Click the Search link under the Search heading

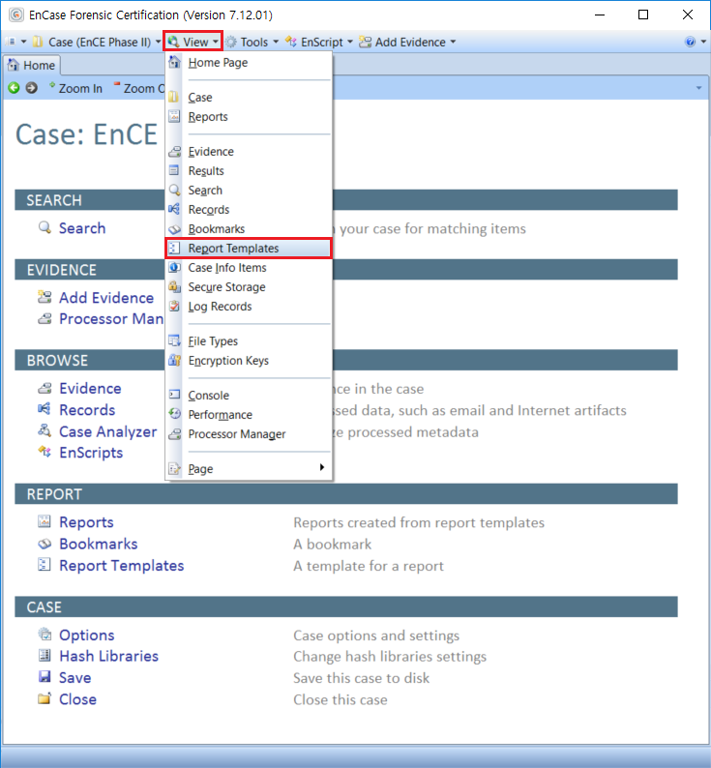[x=82, y=228]
